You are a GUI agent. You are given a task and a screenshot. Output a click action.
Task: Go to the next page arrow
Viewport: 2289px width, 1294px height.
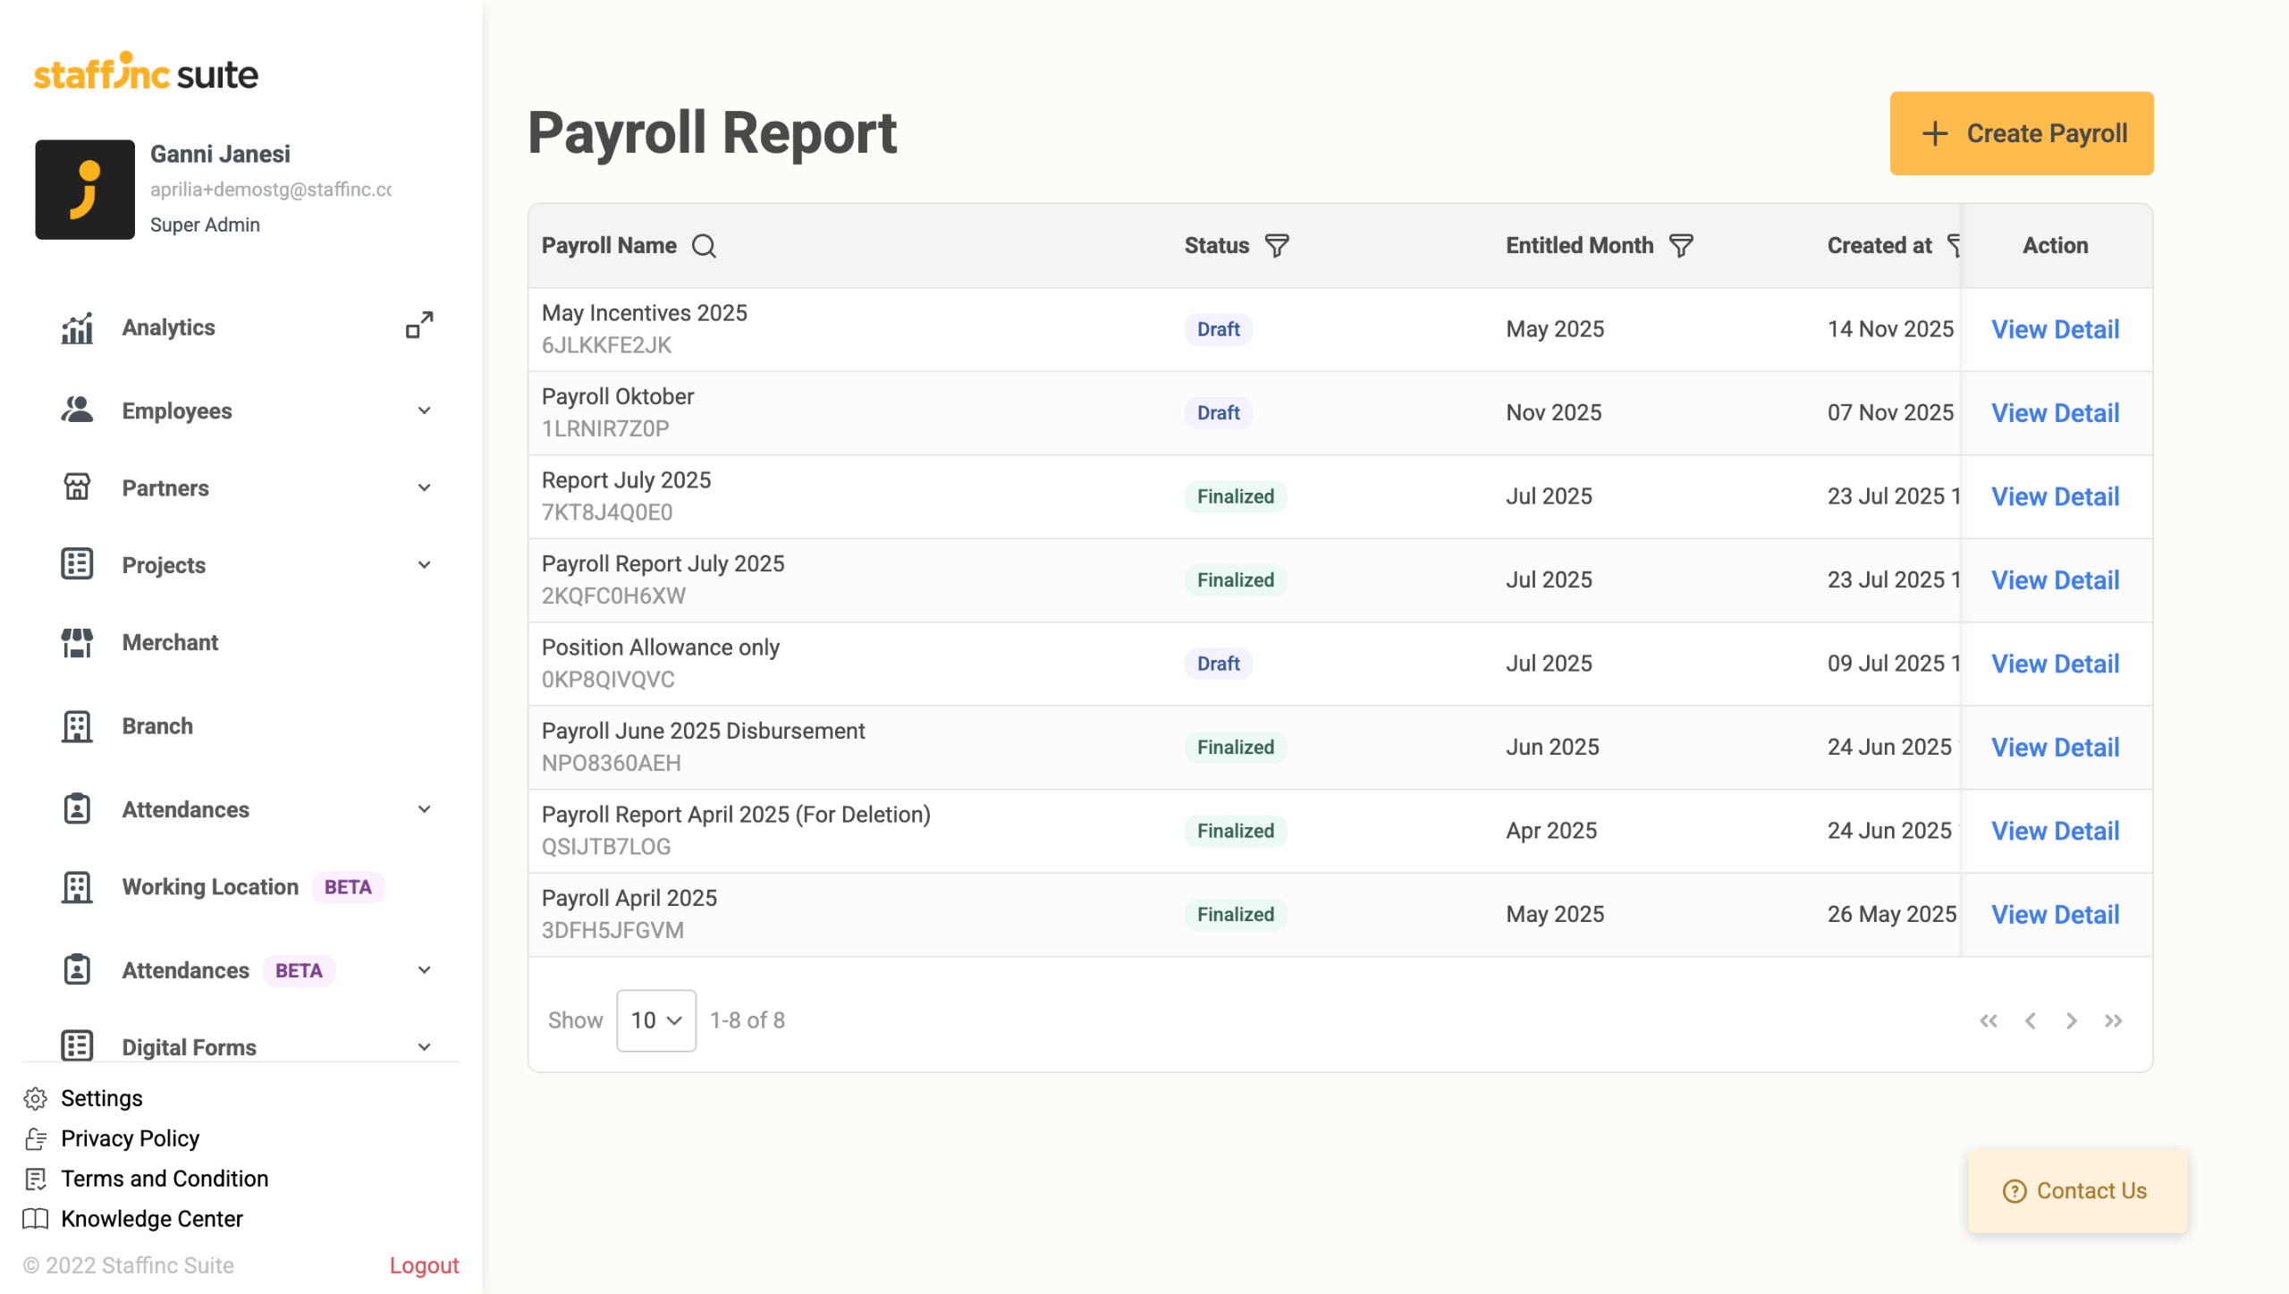click(2072, 1020)
